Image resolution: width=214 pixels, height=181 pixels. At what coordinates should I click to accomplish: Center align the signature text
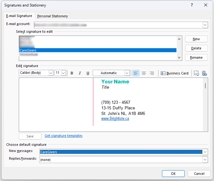point(144,73)
